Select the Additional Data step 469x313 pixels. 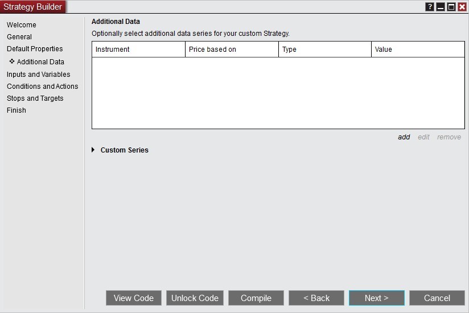pyautogui.click(x=40, y=62)
